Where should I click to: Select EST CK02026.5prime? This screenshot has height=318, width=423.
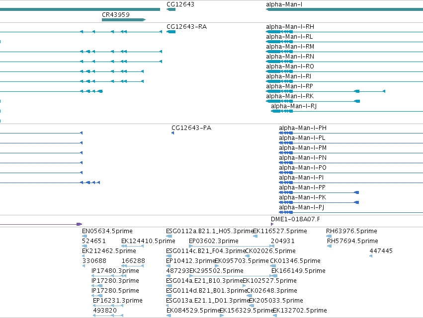[270, 251]
